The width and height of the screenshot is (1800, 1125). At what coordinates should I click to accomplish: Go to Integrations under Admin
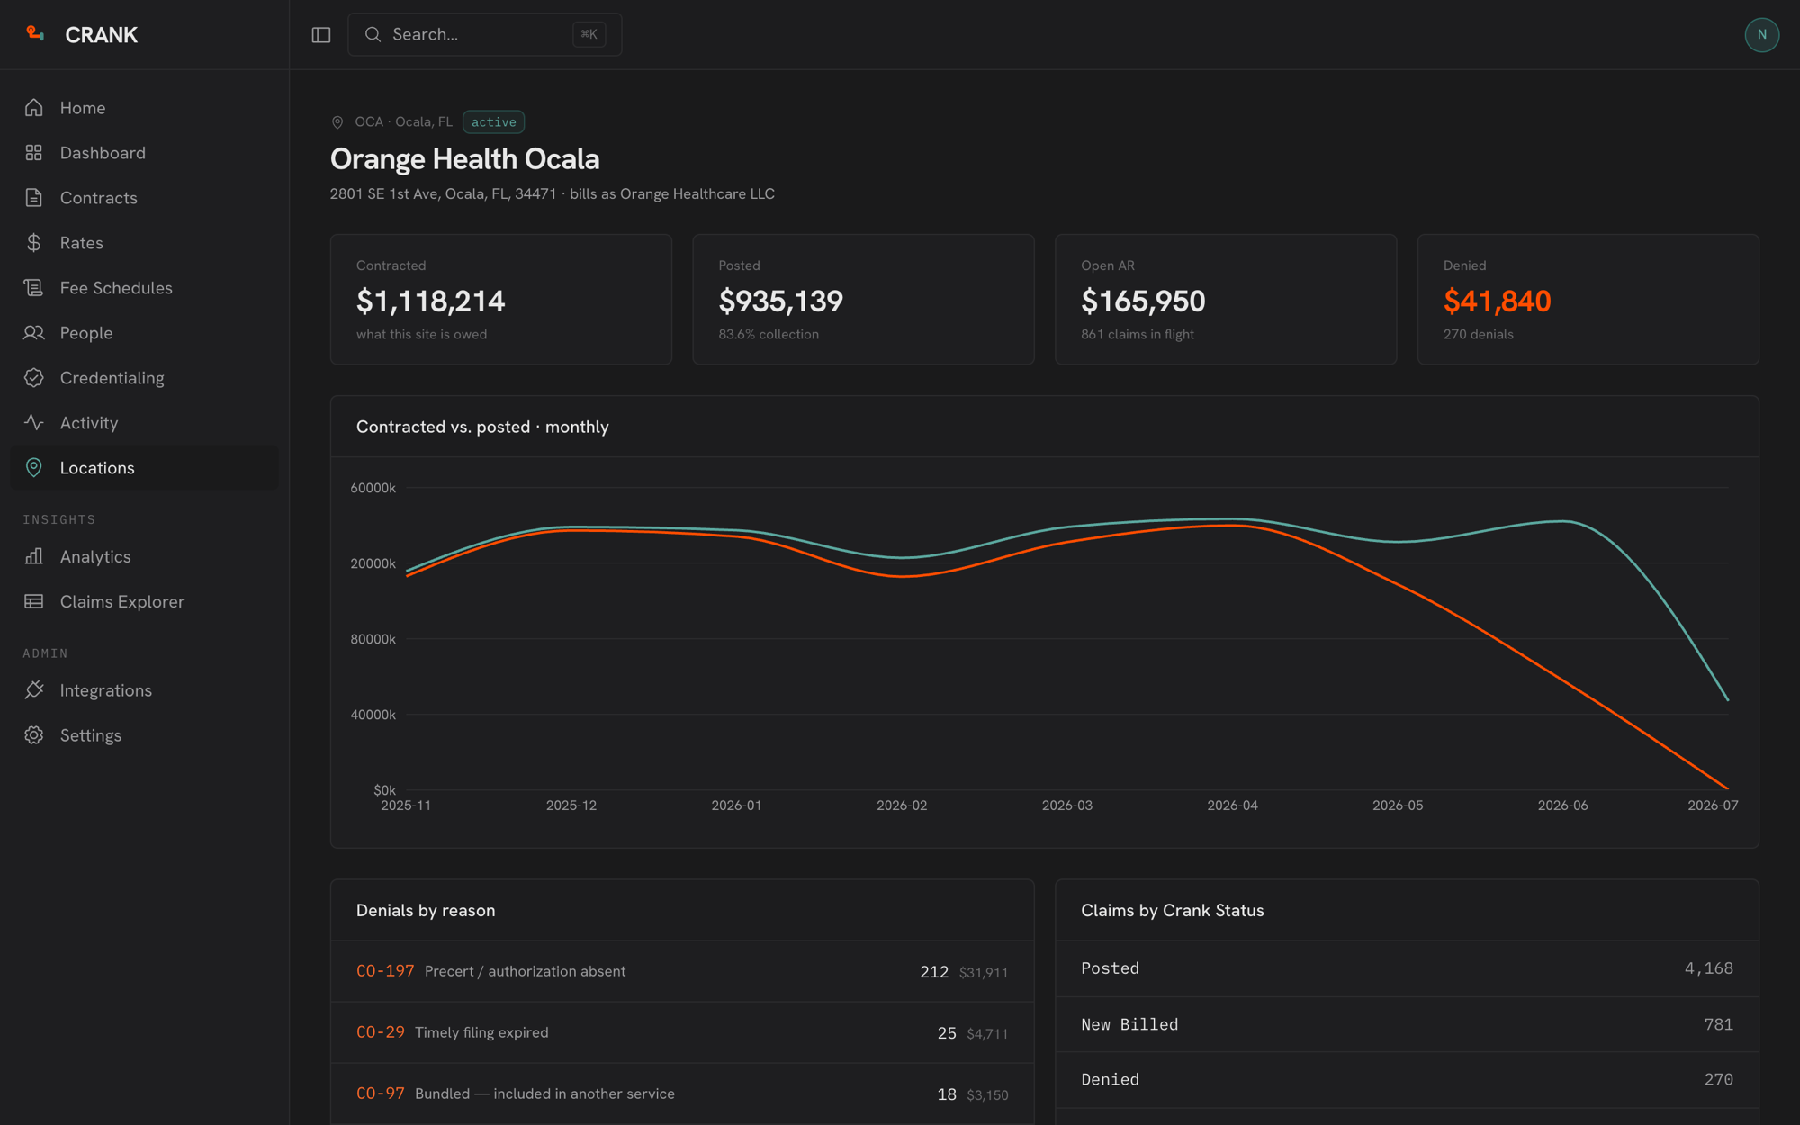pos(144,690)
